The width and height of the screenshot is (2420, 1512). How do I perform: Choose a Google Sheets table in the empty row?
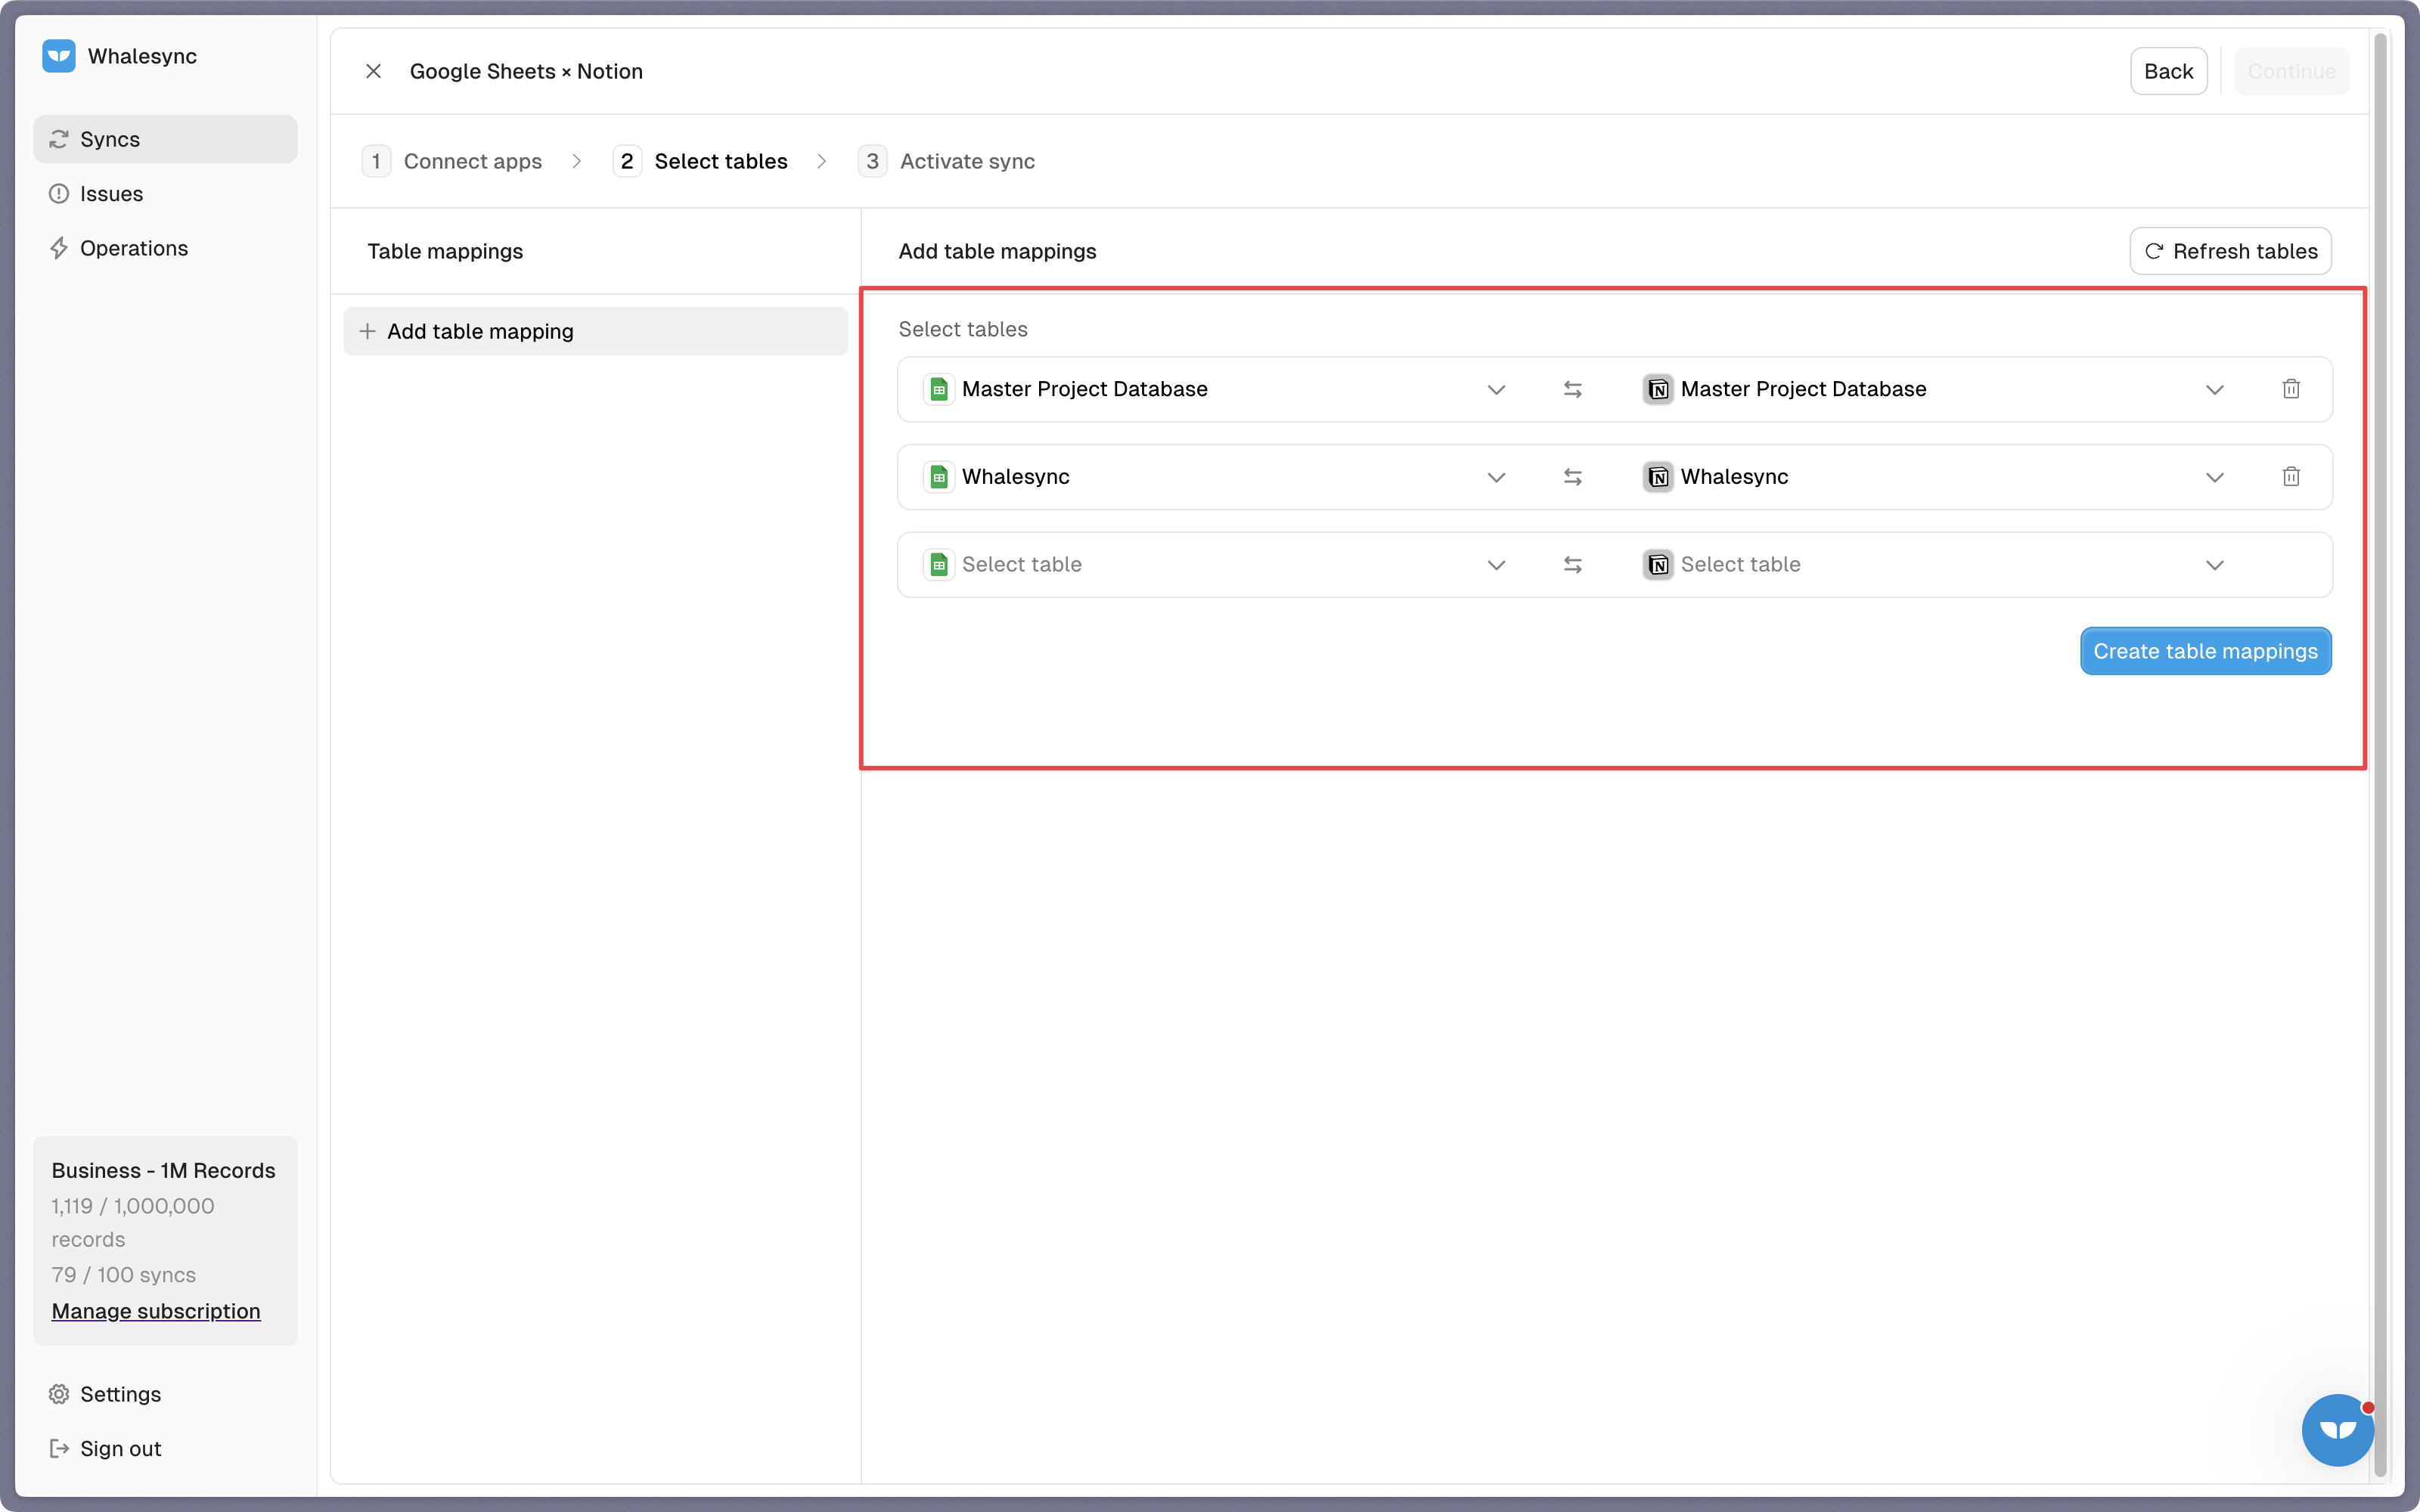tap(1216, 565)
